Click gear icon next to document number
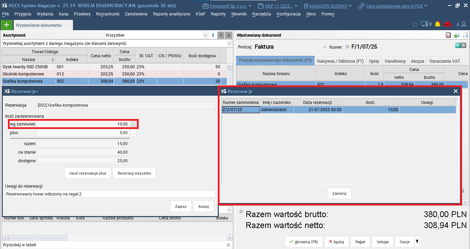This screenshot has height=249, width=470. point(347,47)
